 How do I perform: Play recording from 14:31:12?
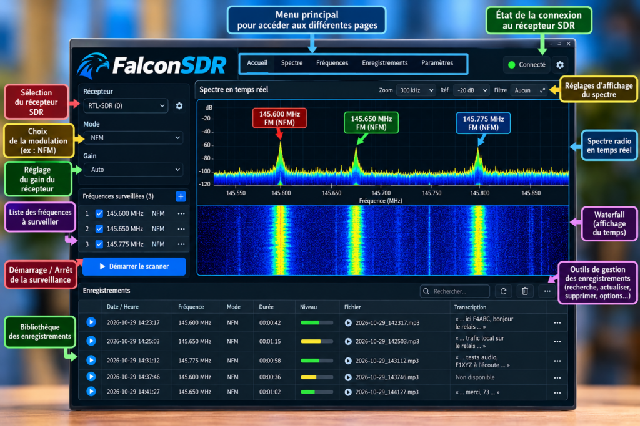91,361
